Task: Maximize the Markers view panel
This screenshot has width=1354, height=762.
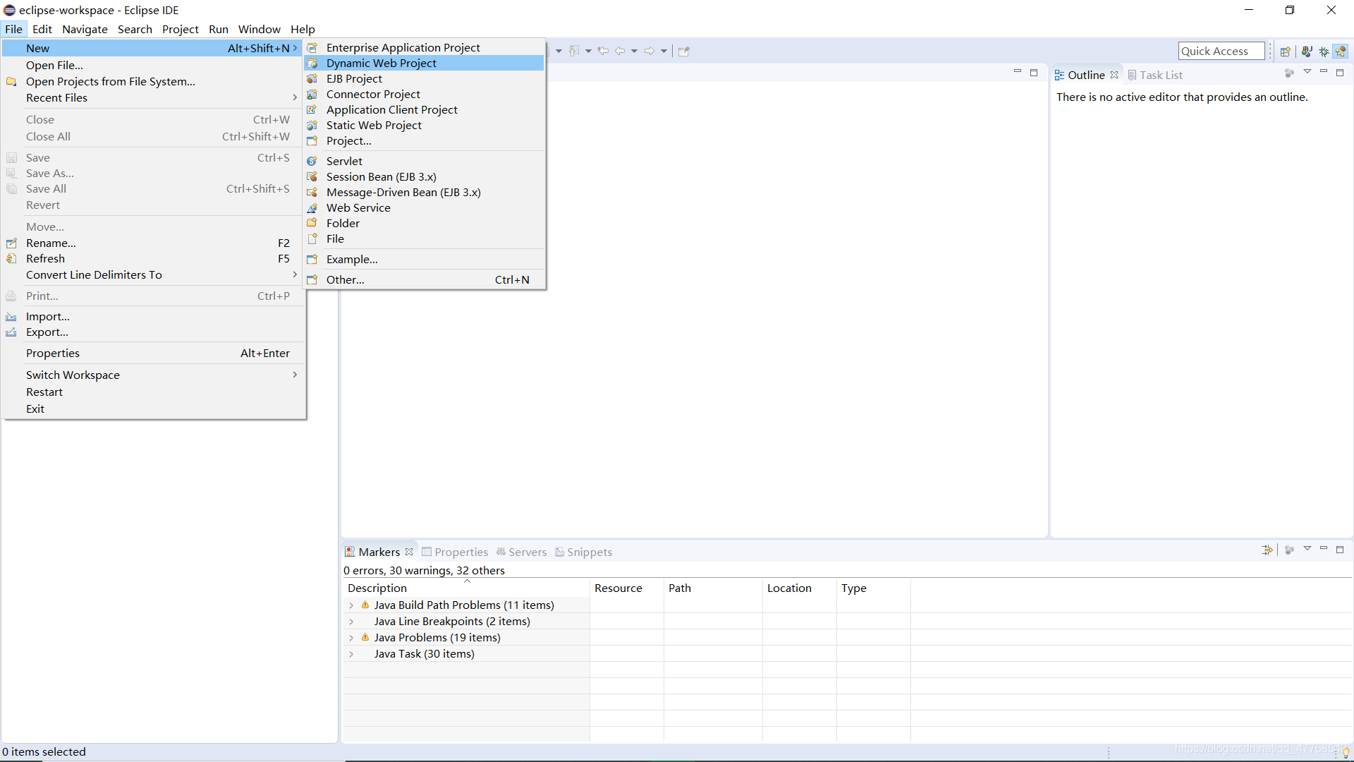Action: coord(1340,549)
